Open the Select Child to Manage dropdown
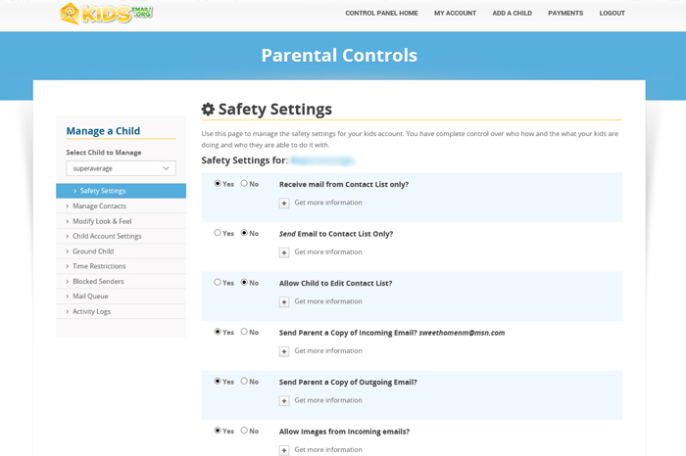This screenshot has height=456, width=686. click(x=121, y=168)
